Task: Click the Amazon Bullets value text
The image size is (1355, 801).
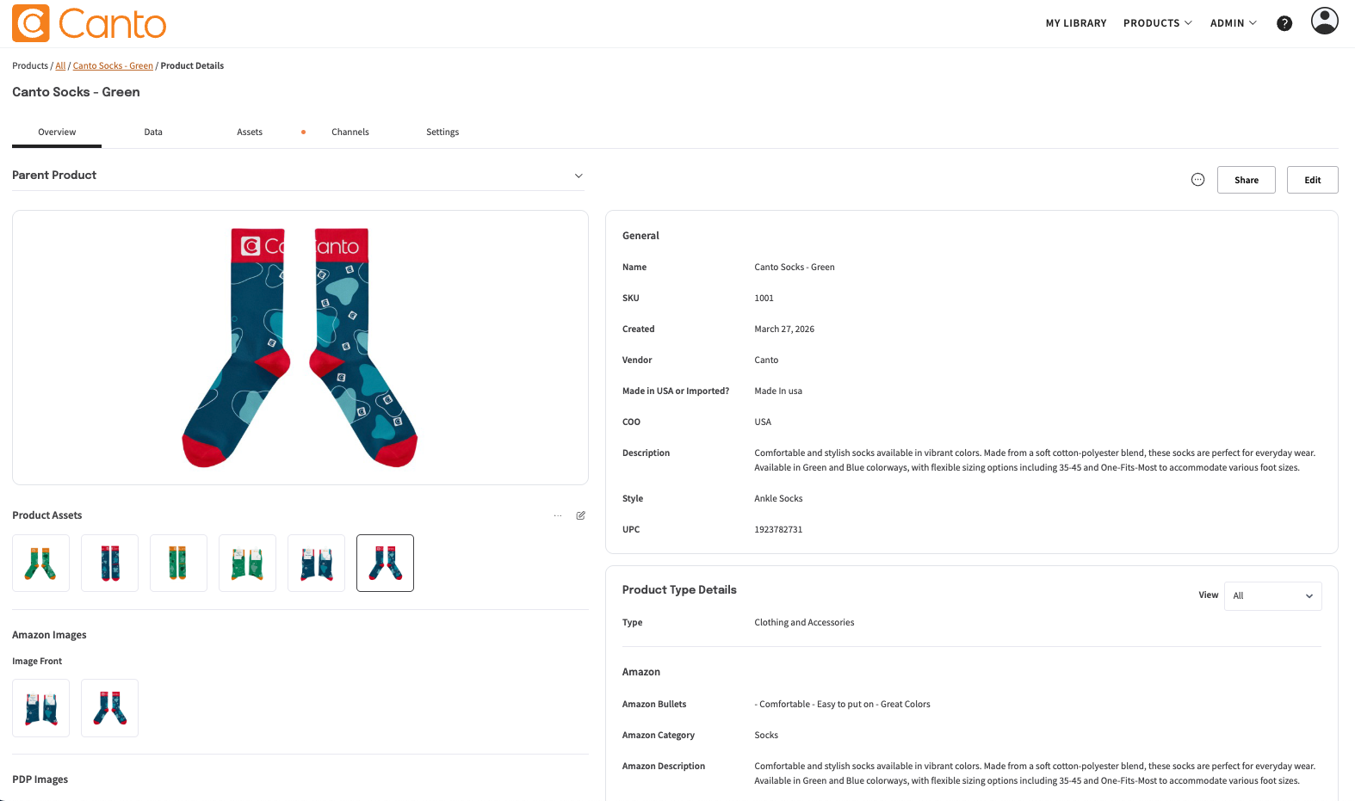Action: [842, 704]
